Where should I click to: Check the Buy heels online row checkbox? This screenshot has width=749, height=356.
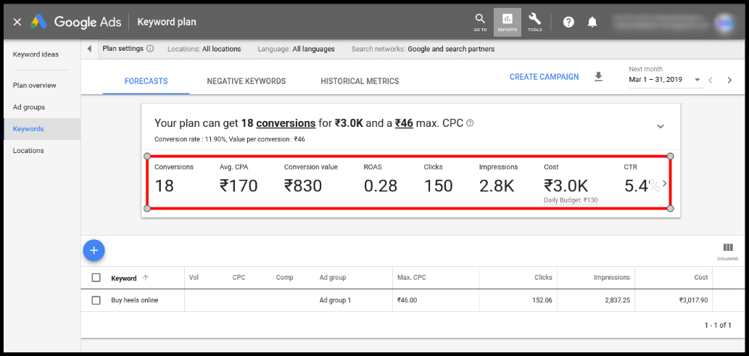(96, 301)
